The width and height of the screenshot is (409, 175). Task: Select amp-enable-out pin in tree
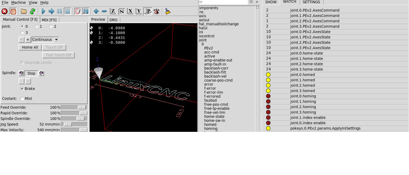(x=218, y=60)
